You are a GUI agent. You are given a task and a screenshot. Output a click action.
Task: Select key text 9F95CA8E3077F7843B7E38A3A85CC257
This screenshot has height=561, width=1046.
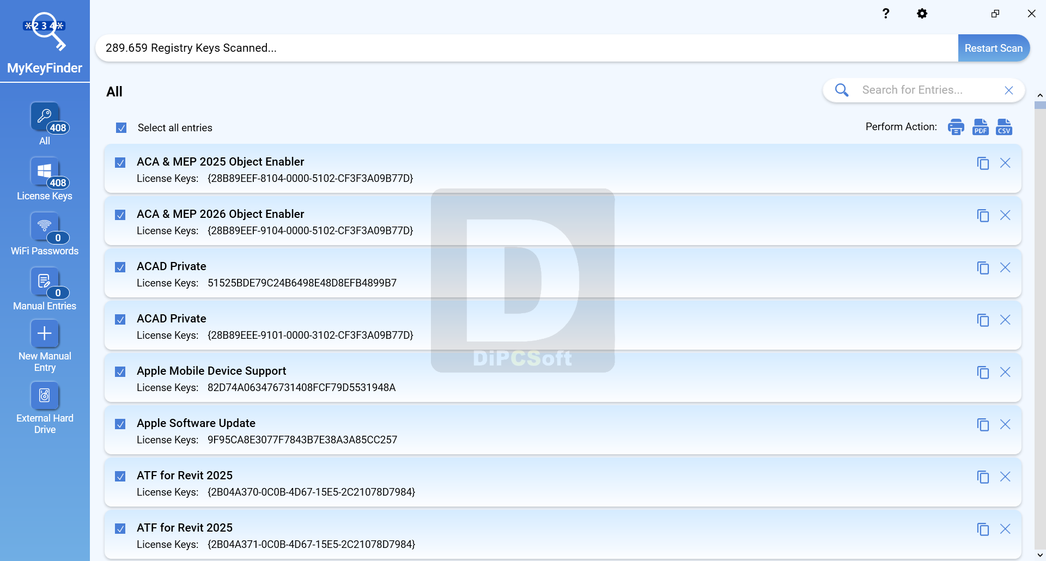click(x=302, y=440)
